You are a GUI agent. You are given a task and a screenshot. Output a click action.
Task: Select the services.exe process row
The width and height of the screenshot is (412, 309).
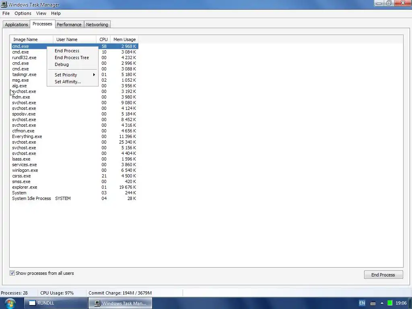click(x=74, y=165)
